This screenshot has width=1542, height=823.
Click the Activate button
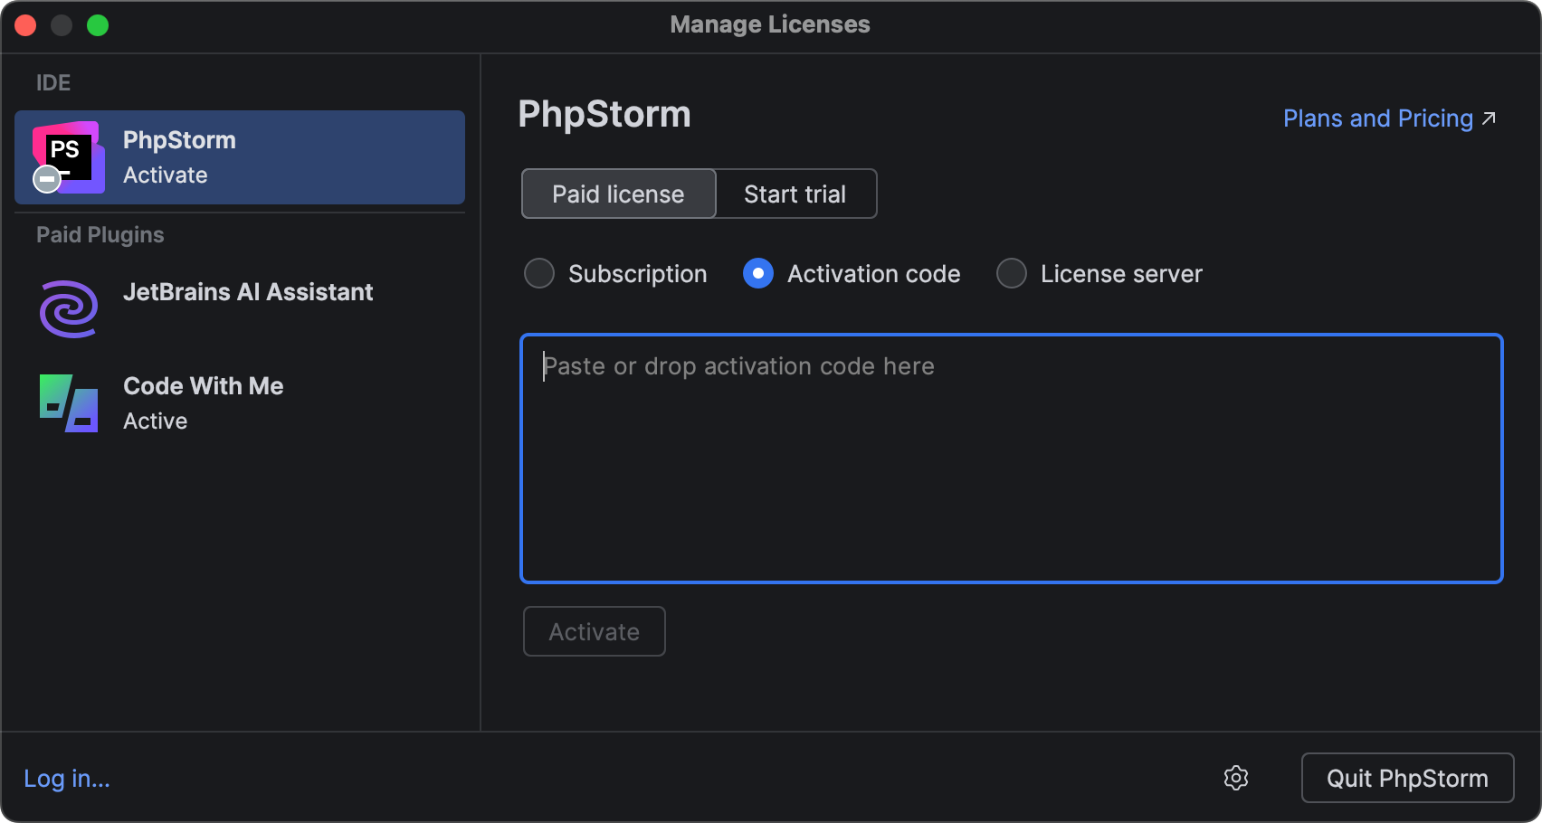[595, 631]
